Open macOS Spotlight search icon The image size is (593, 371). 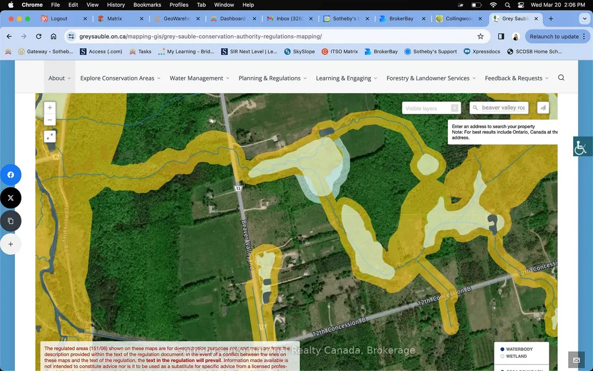click(507, 5)
